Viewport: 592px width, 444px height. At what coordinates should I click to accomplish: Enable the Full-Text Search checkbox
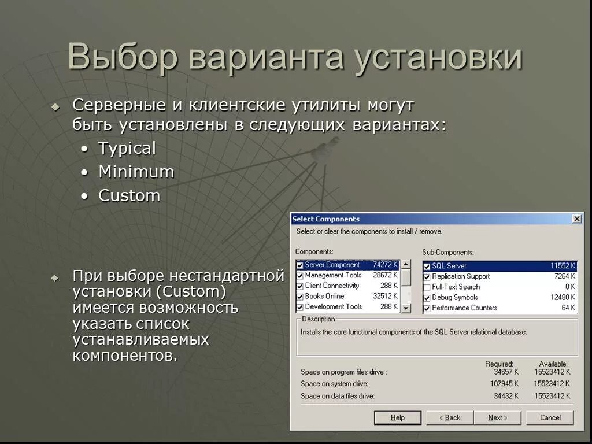click(427, 288)
